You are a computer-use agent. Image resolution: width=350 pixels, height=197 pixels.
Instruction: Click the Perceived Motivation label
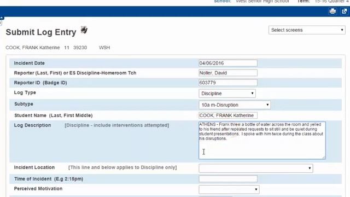click(x=38, y=188)
